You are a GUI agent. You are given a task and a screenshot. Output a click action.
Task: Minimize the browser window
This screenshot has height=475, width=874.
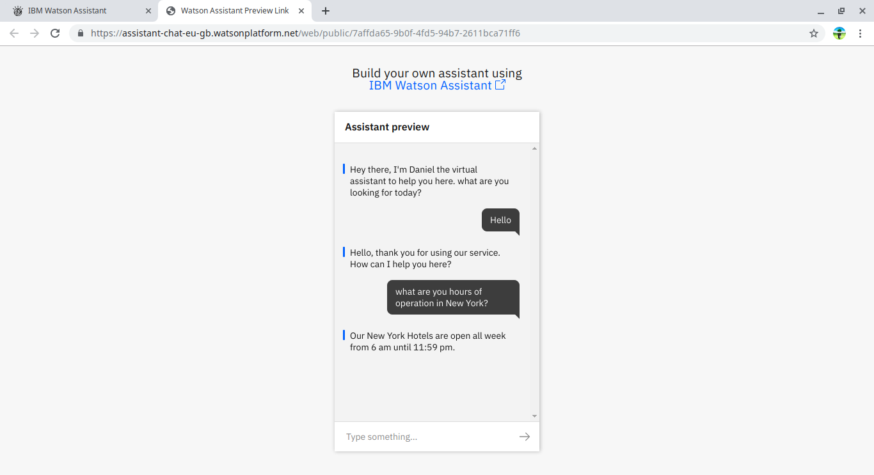pos(821,11)
